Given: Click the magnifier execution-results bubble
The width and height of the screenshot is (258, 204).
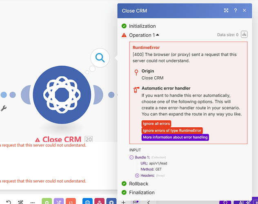Looking at the screenshot, I should point(100,58).
